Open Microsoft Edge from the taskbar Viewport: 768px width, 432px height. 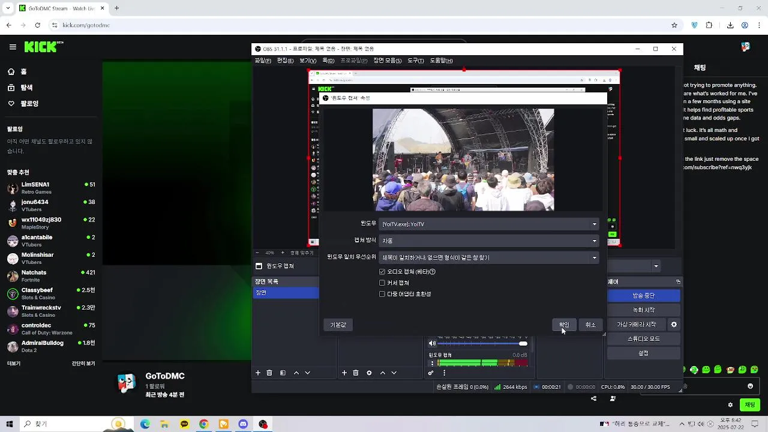[145, 424]
